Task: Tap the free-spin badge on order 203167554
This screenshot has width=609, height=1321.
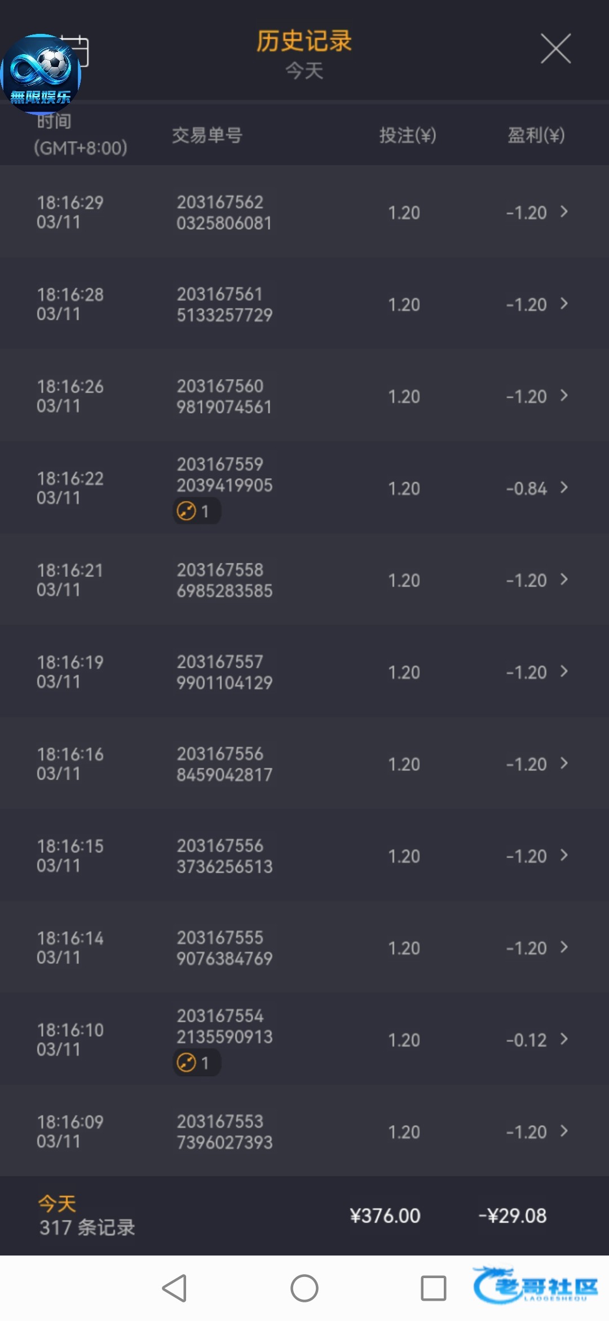Action: pyautogui.click(x=196, y=1063)
